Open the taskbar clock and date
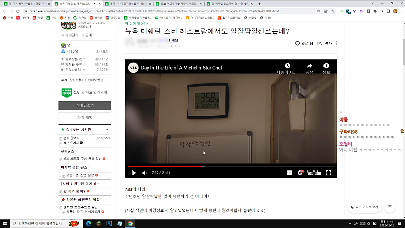This screenshot has height=228, width=405. pyautogui.click(x=387, y=224)
